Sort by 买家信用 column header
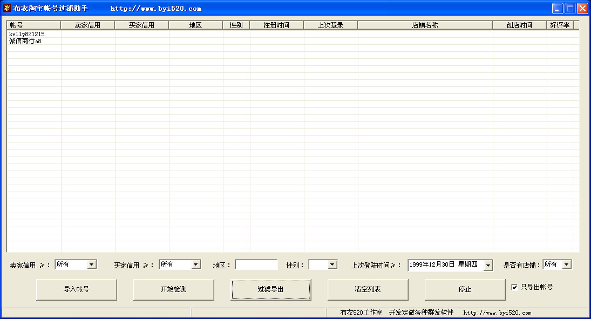The image size is (591, 319). pos(142,25)
